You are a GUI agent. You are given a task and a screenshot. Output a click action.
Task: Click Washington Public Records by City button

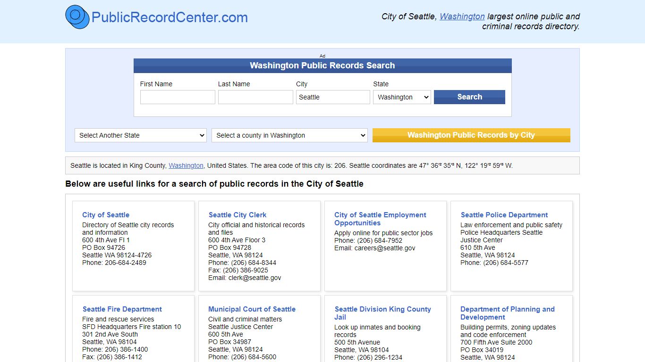tap(471, 135)
